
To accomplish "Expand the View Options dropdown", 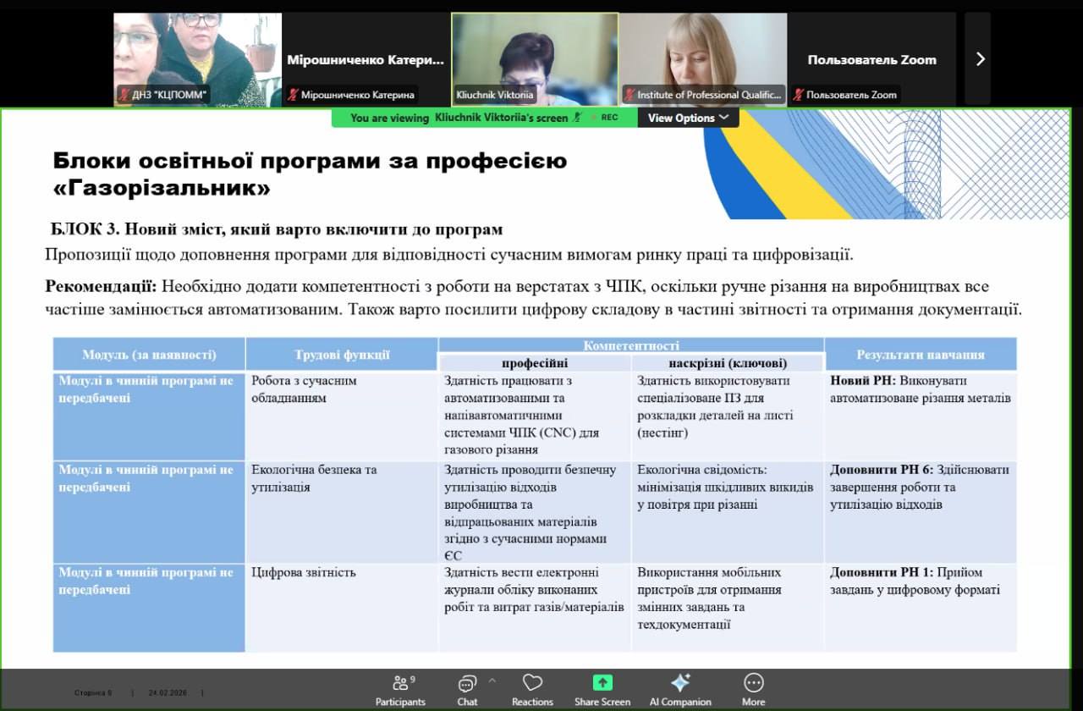I will point(688,118).
